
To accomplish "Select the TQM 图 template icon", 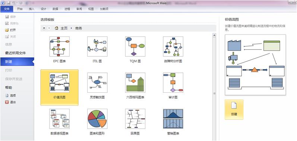I will 135,46.
